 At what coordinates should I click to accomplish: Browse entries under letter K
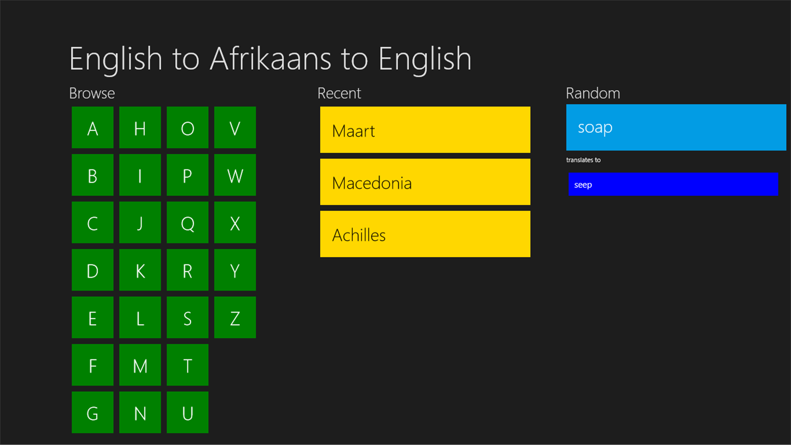pos(140,270)
